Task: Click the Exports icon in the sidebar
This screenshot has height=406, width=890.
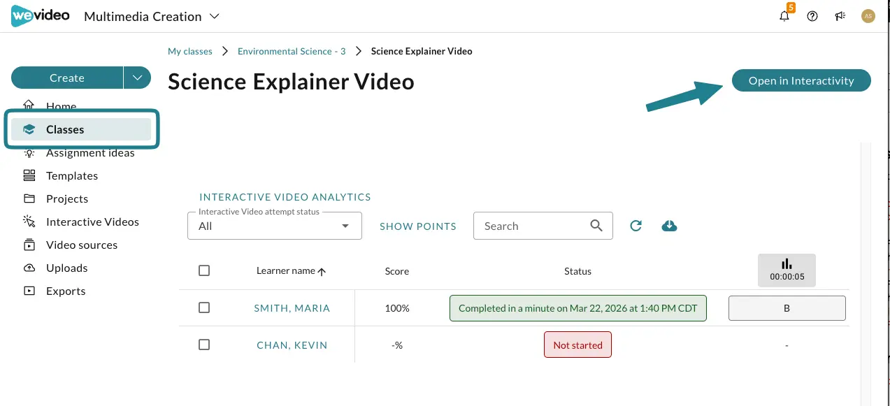Action: pos(29,291)
